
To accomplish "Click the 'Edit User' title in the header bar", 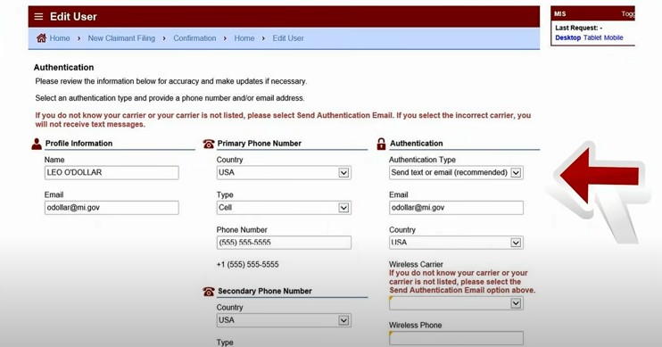I will (x=73, y=16).
